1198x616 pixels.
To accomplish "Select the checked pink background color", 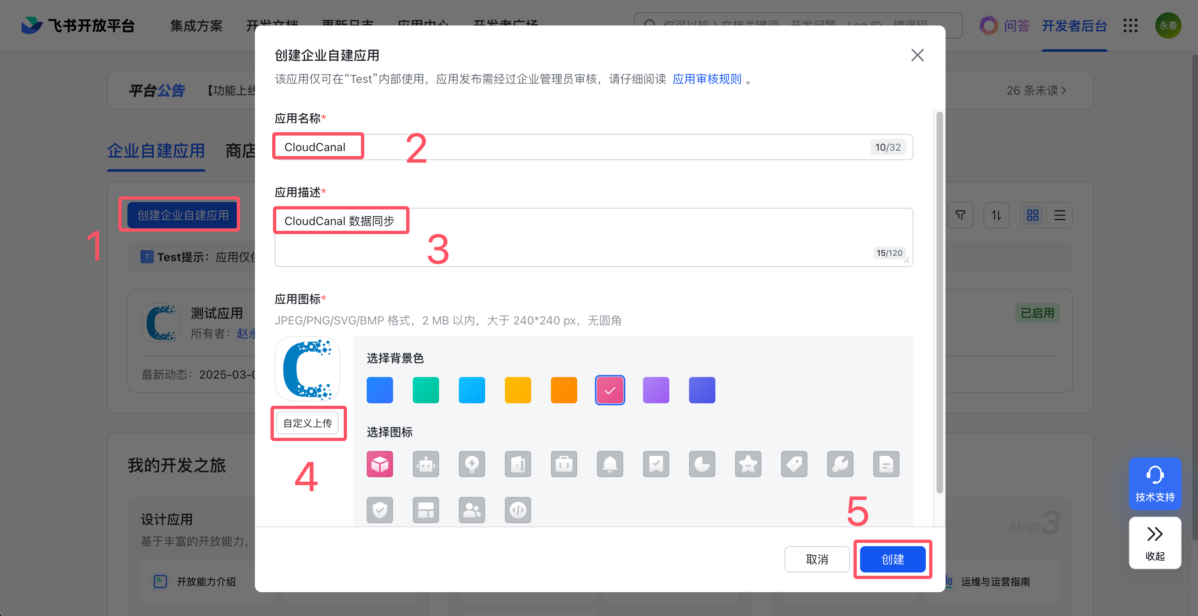I will [610, 390].
